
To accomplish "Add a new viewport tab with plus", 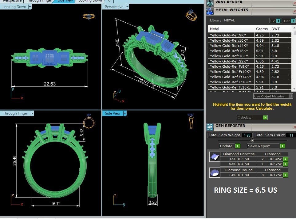I will (109, 1).
